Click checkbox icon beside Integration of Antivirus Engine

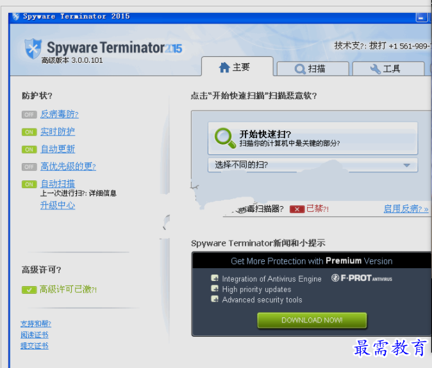[x=215, y=278]
